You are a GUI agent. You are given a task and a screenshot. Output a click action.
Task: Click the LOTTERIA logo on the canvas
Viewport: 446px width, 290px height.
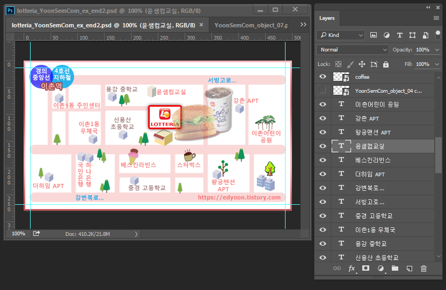tap(165, 117)
